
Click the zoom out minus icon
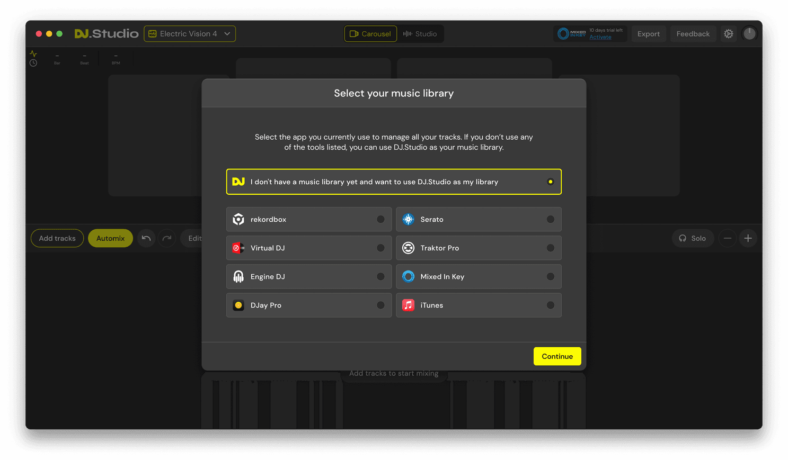(728, 238)
